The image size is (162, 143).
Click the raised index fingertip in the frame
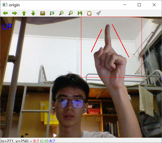pyautogui.click(x=107, y=27)
